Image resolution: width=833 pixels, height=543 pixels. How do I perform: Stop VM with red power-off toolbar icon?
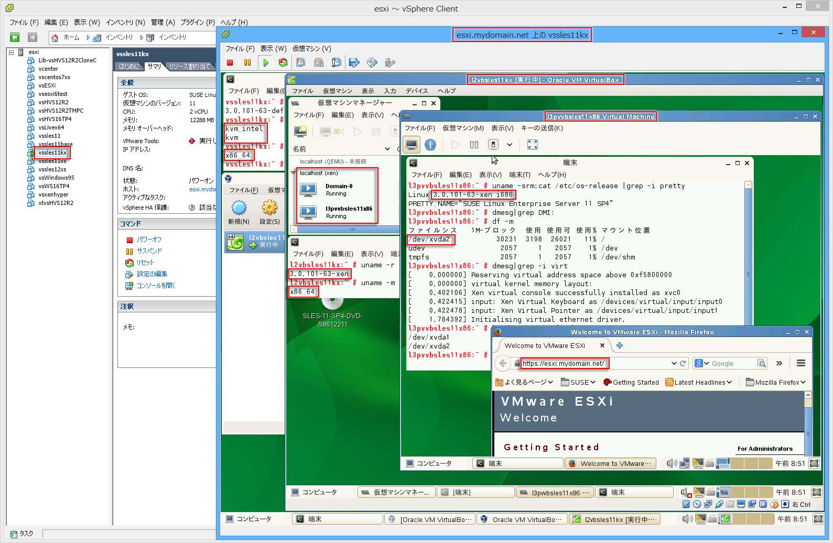pos(230,62)
